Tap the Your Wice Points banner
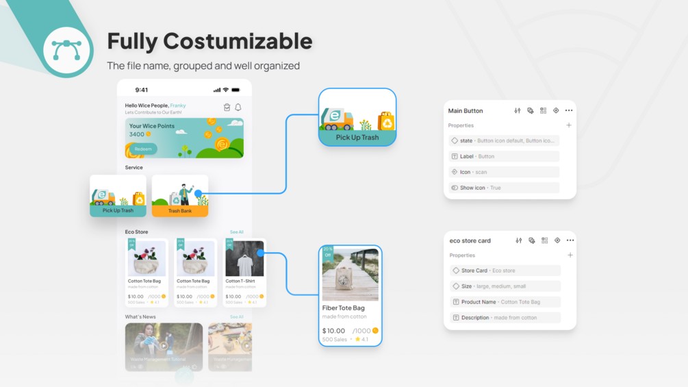This screenshot has width=688, height=387. [184, 138]
